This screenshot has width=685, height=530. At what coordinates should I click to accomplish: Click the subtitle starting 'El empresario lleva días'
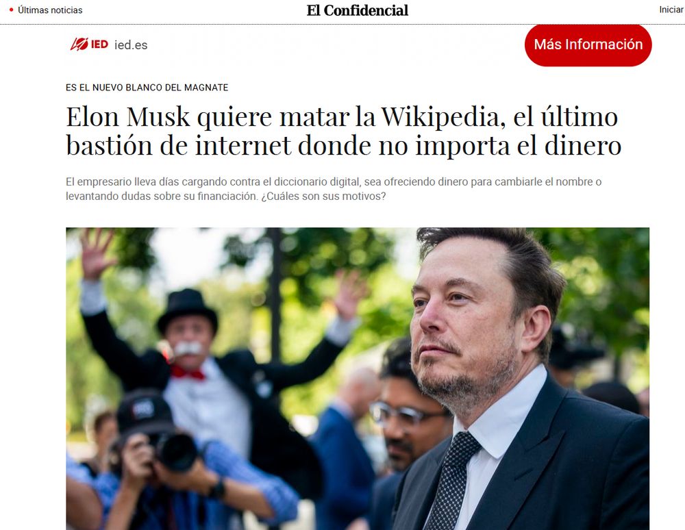click(334, 188)
